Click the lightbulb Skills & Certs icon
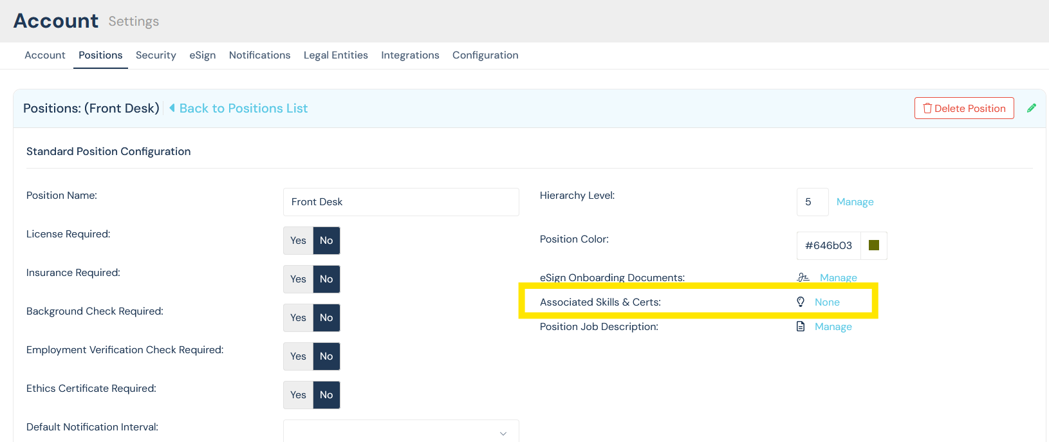This screenshot has width=1049, height=442. pyautogui.click(x=801, y=302)
